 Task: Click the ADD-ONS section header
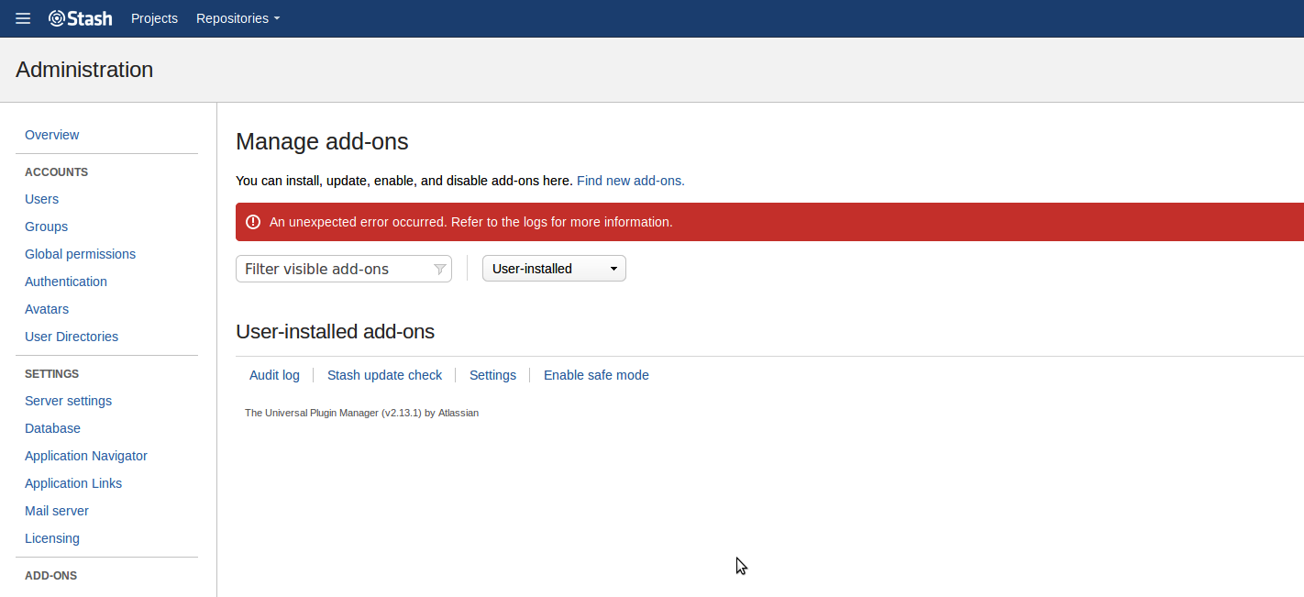pos(50,575)
